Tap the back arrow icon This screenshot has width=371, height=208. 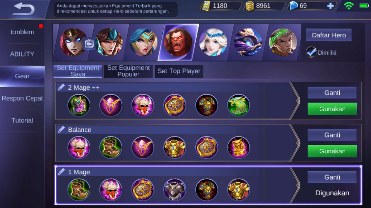(24, 9)
